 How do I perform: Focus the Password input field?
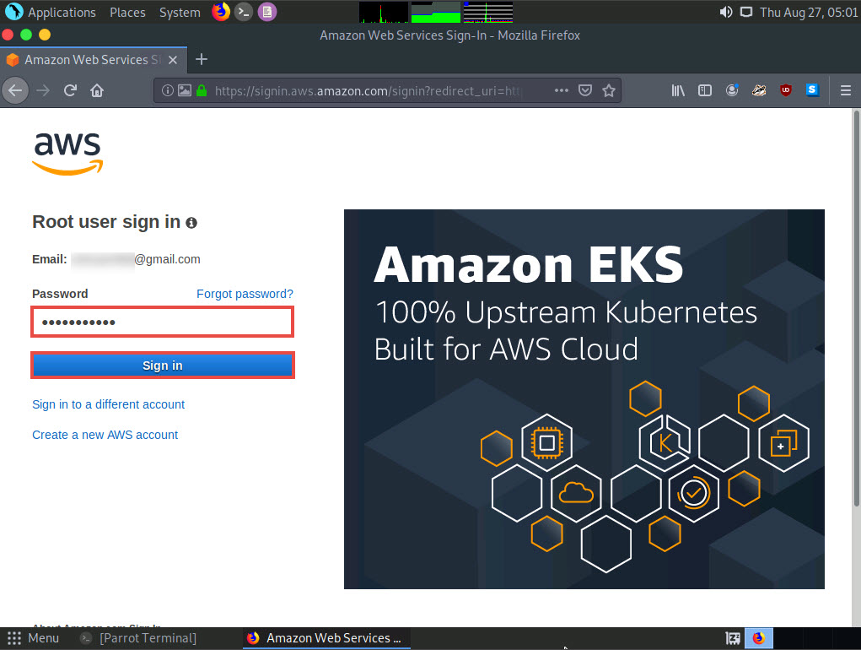[x=163, y=322]
